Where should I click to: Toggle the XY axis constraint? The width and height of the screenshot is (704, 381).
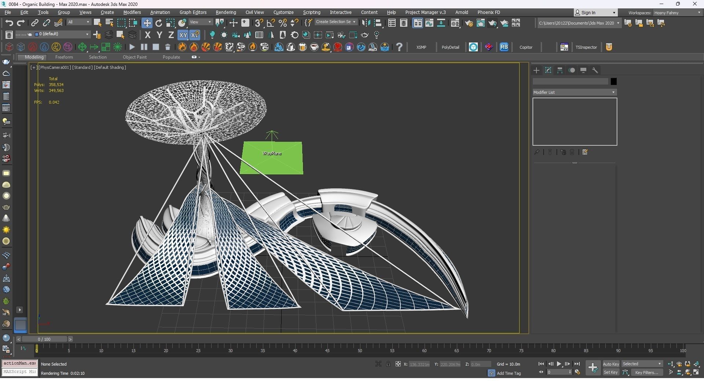coord(183,35)
